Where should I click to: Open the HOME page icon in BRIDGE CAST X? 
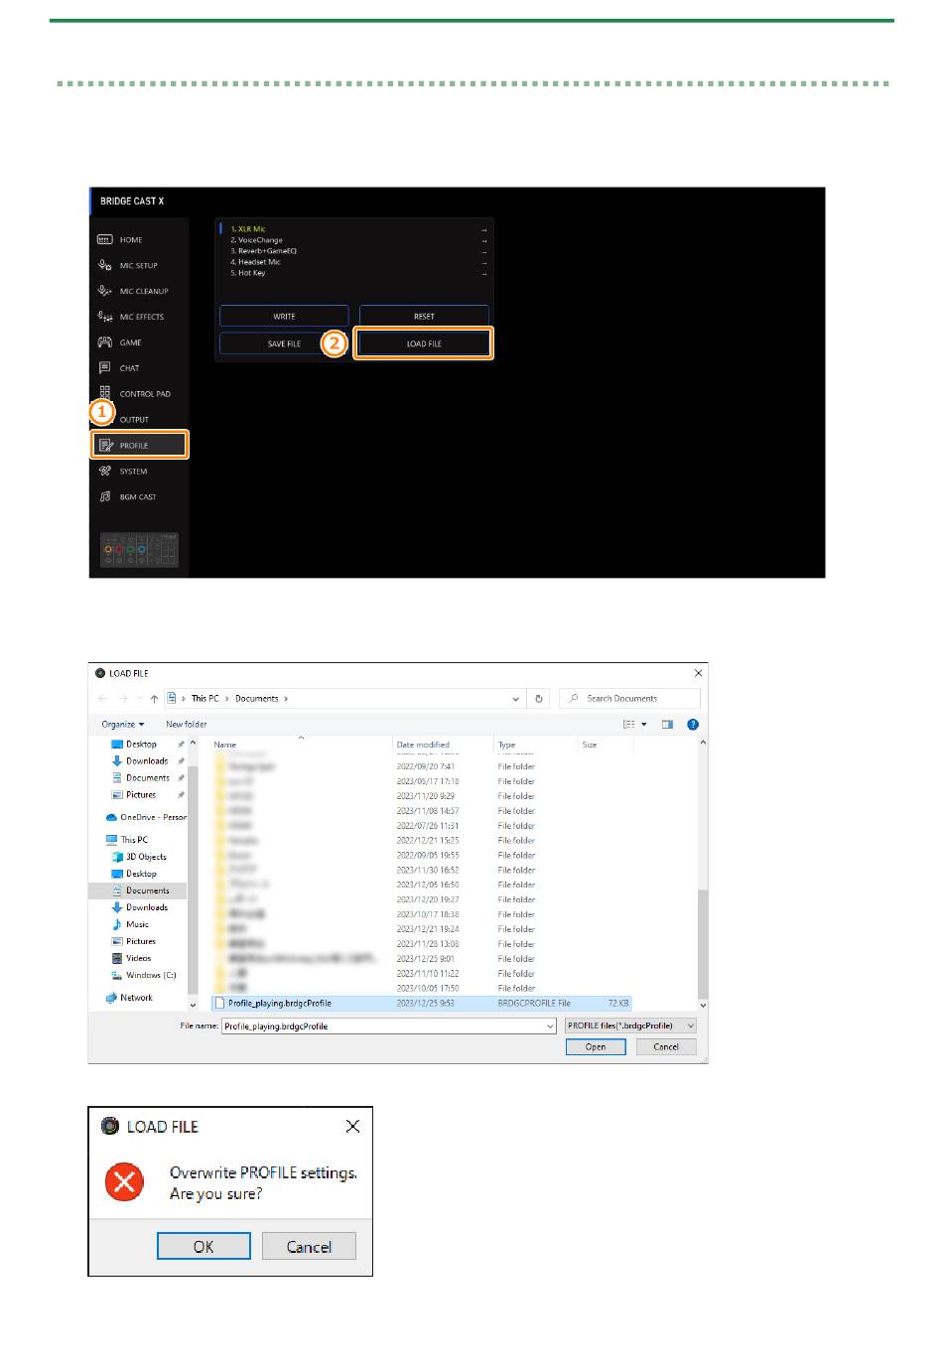click(104, 240)
